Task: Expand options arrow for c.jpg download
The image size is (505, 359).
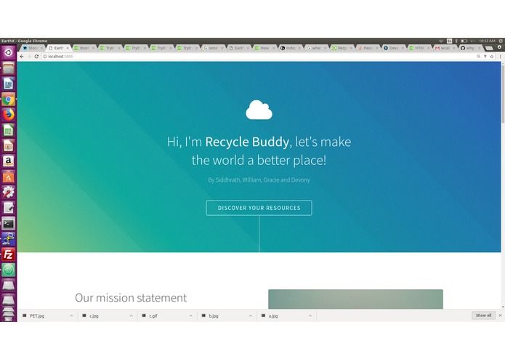Action: (x=131, y=316)
